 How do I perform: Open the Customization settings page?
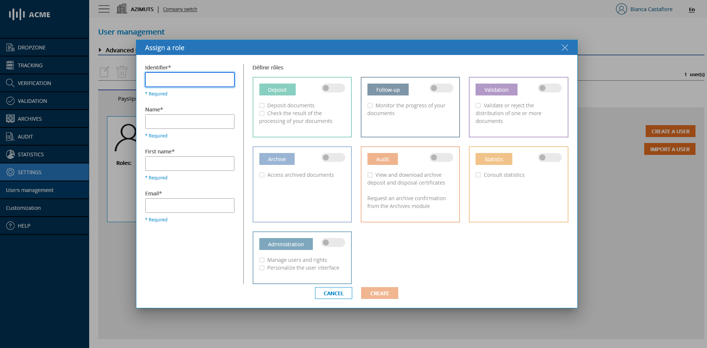tap(23, 208)
